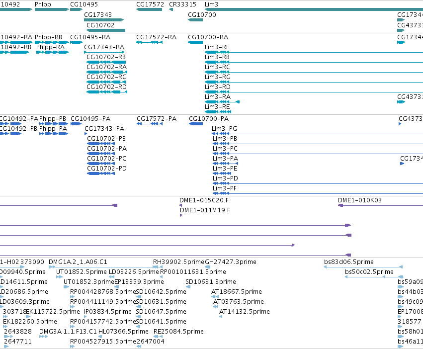Open the "RH39902.5prime" EST label

pyautogui.click(x=178, y=262)
